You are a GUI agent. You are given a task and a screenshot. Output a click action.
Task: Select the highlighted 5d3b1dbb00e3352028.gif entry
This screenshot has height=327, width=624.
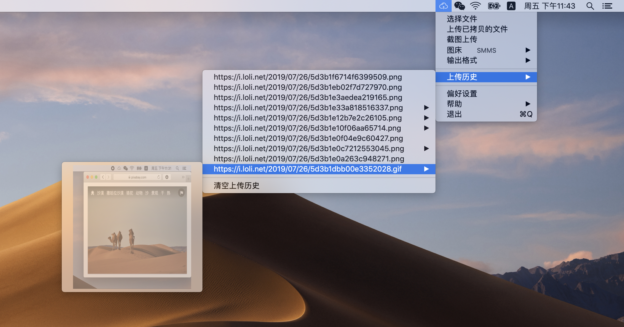coord(308,169)
